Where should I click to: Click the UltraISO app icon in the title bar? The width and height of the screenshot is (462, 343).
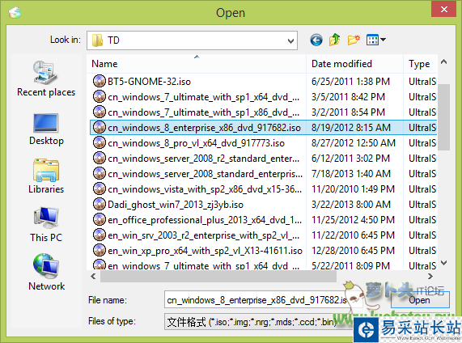pos(15,13)
